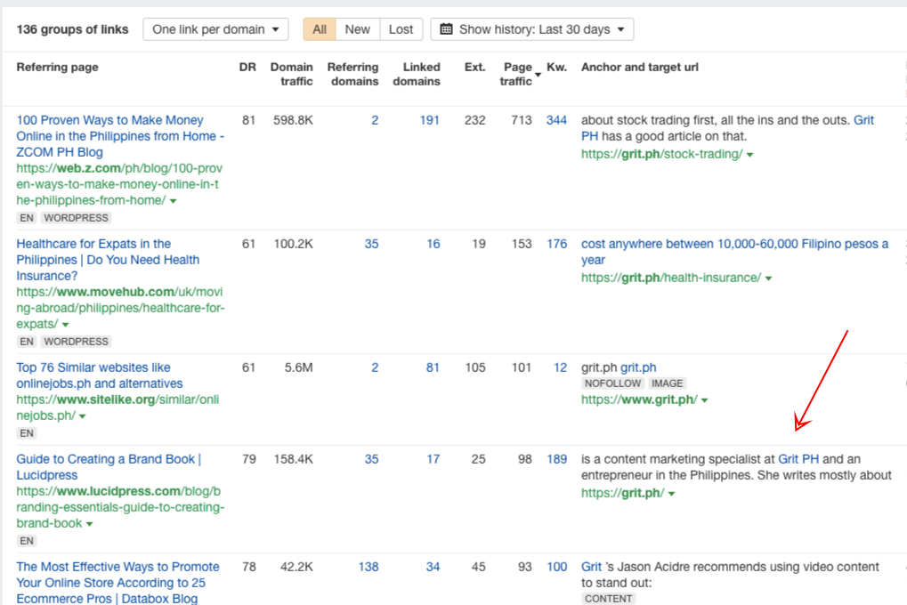This screenshot has width=907, height=605.
Task: Switch to the Lost links tab
Action: click(x=401, y=29)
